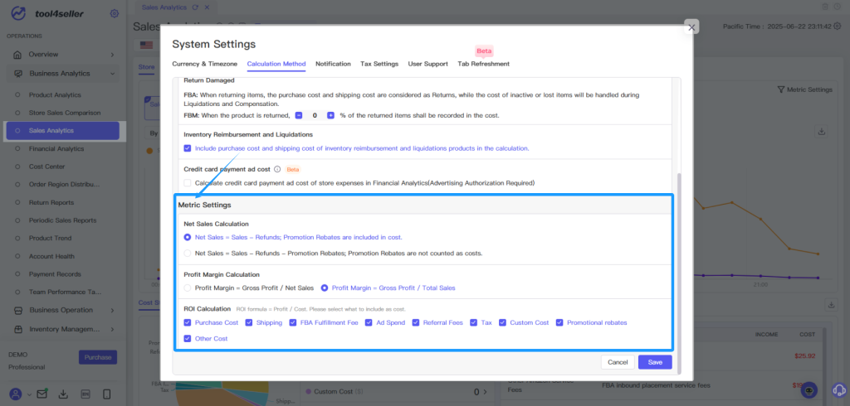Click the US flag marketplace icon
Viewport: 850px width, 406px height.
click(x=146, y=45)
